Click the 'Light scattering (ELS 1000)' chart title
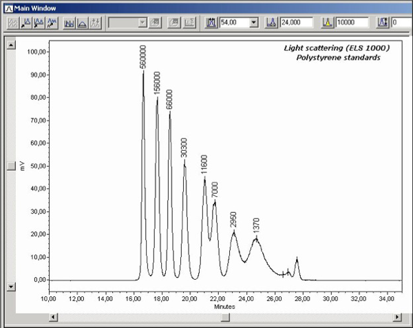 click(x=337, y=48)
